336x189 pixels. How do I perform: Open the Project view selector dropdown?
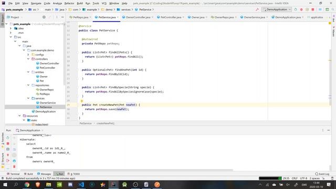tap(15, 17)
